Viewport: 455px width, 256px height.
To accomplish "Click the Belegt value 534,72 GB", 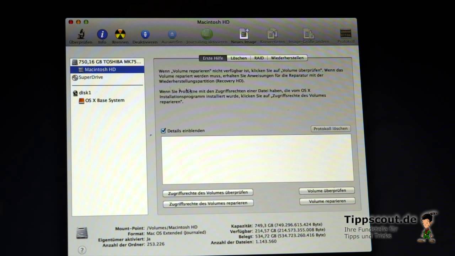I will click(265, 236).
